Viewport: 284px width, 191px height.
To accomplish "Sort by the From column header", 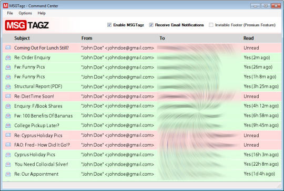I will [87, 38].
